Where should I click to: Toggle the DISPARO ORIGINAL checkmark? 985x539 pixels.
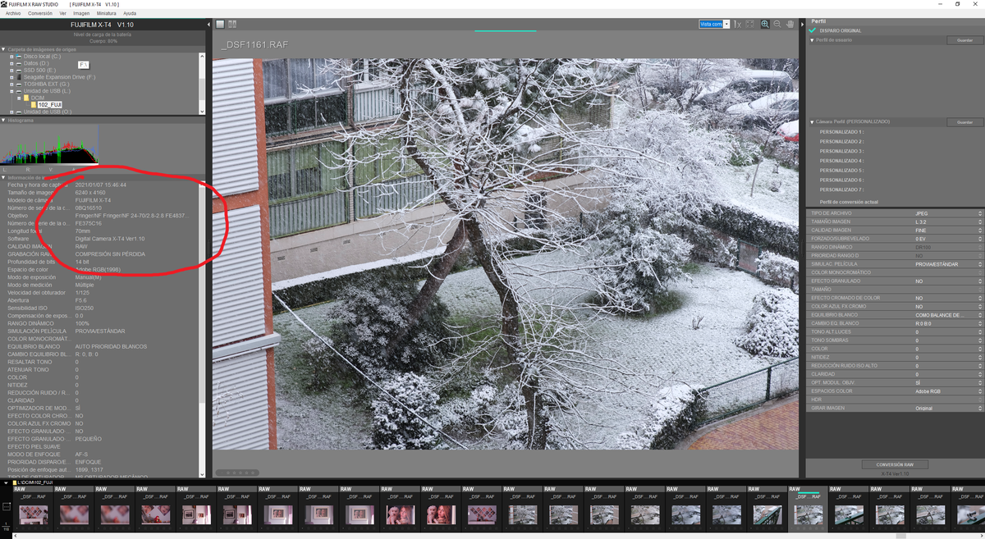click(x=813, y=31)
